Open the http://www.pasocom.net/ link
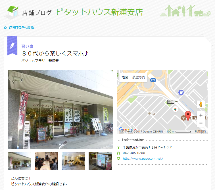Viewport: 215px width, 190px height. 143,159
